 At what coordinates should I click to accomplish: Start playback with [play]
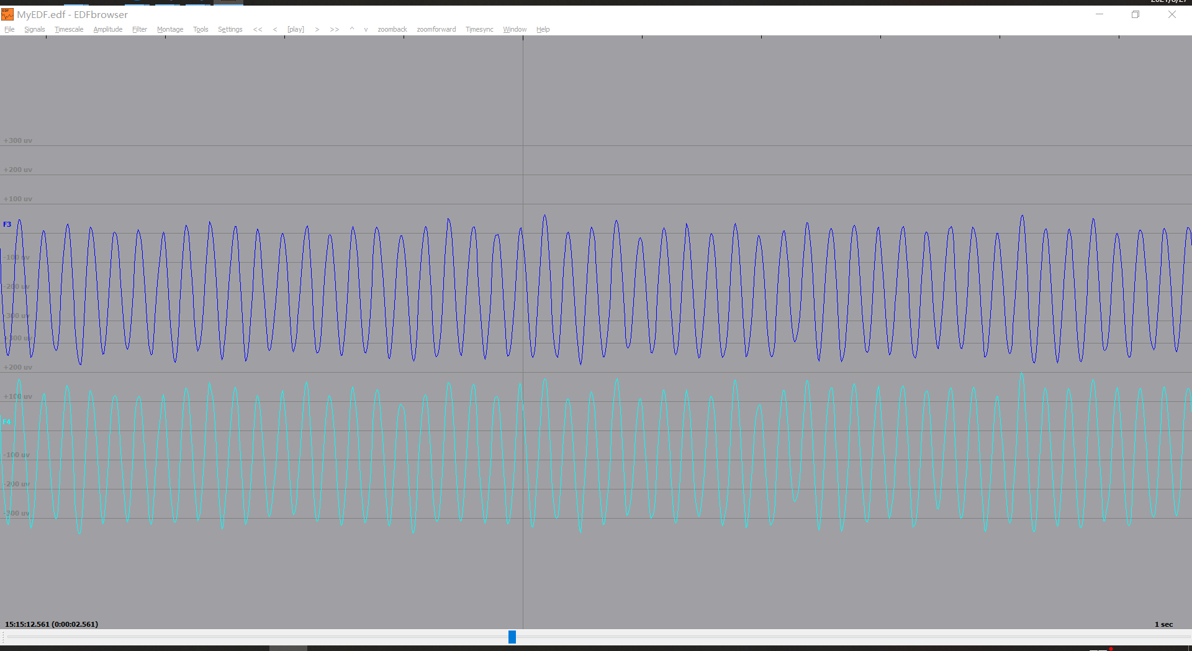pos(296,29)
